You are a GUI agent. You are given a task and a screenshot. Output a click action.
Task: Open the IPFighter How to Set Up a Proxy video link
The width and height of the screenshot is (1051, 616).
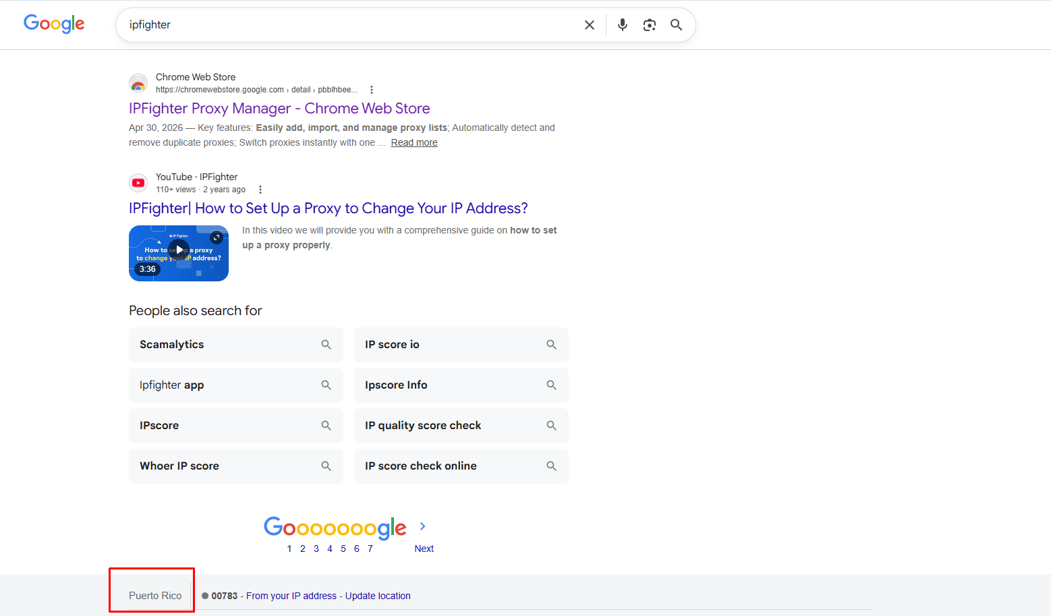329,208
